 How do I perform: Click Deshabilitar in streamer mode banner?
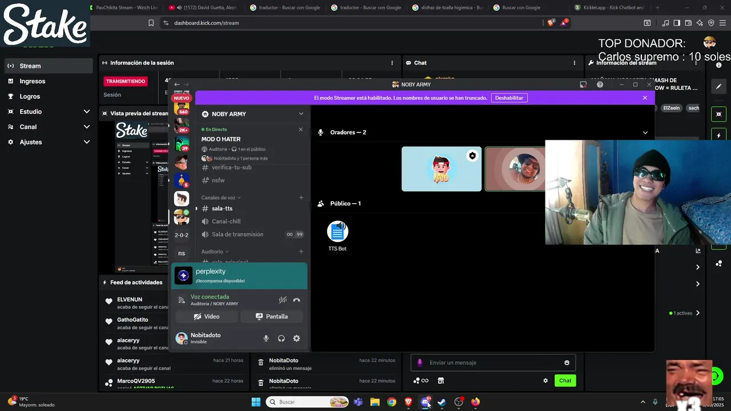click(509, 98)
